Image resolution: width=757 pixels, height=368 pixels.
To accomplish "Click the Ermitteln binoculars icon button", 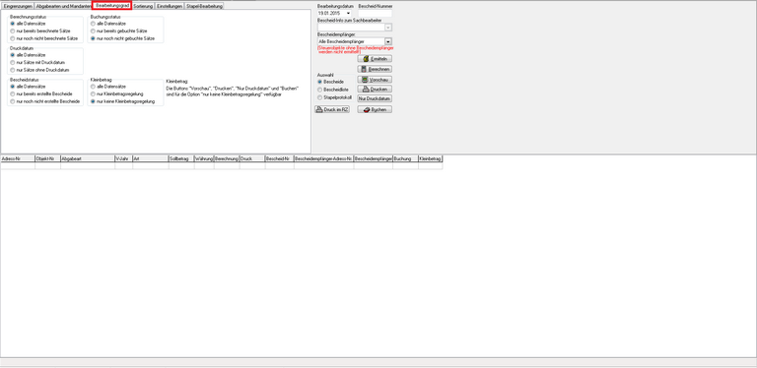I will (375, 59).
